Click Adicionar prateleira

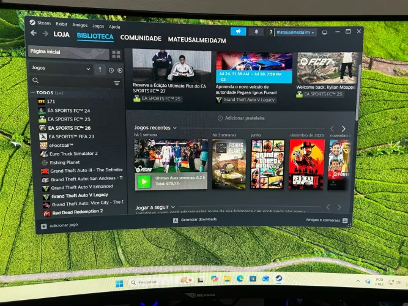pyautogui.click(x=245, y=118)
